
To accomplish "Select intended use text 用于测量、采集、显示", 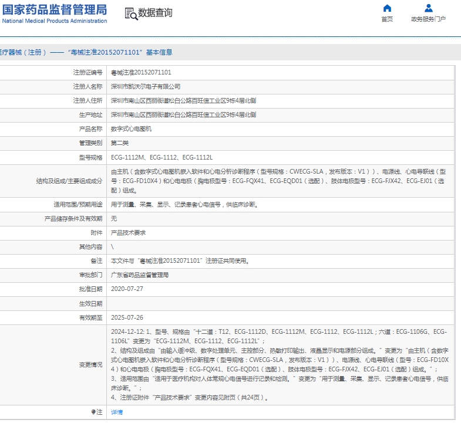I will point(184,204).
